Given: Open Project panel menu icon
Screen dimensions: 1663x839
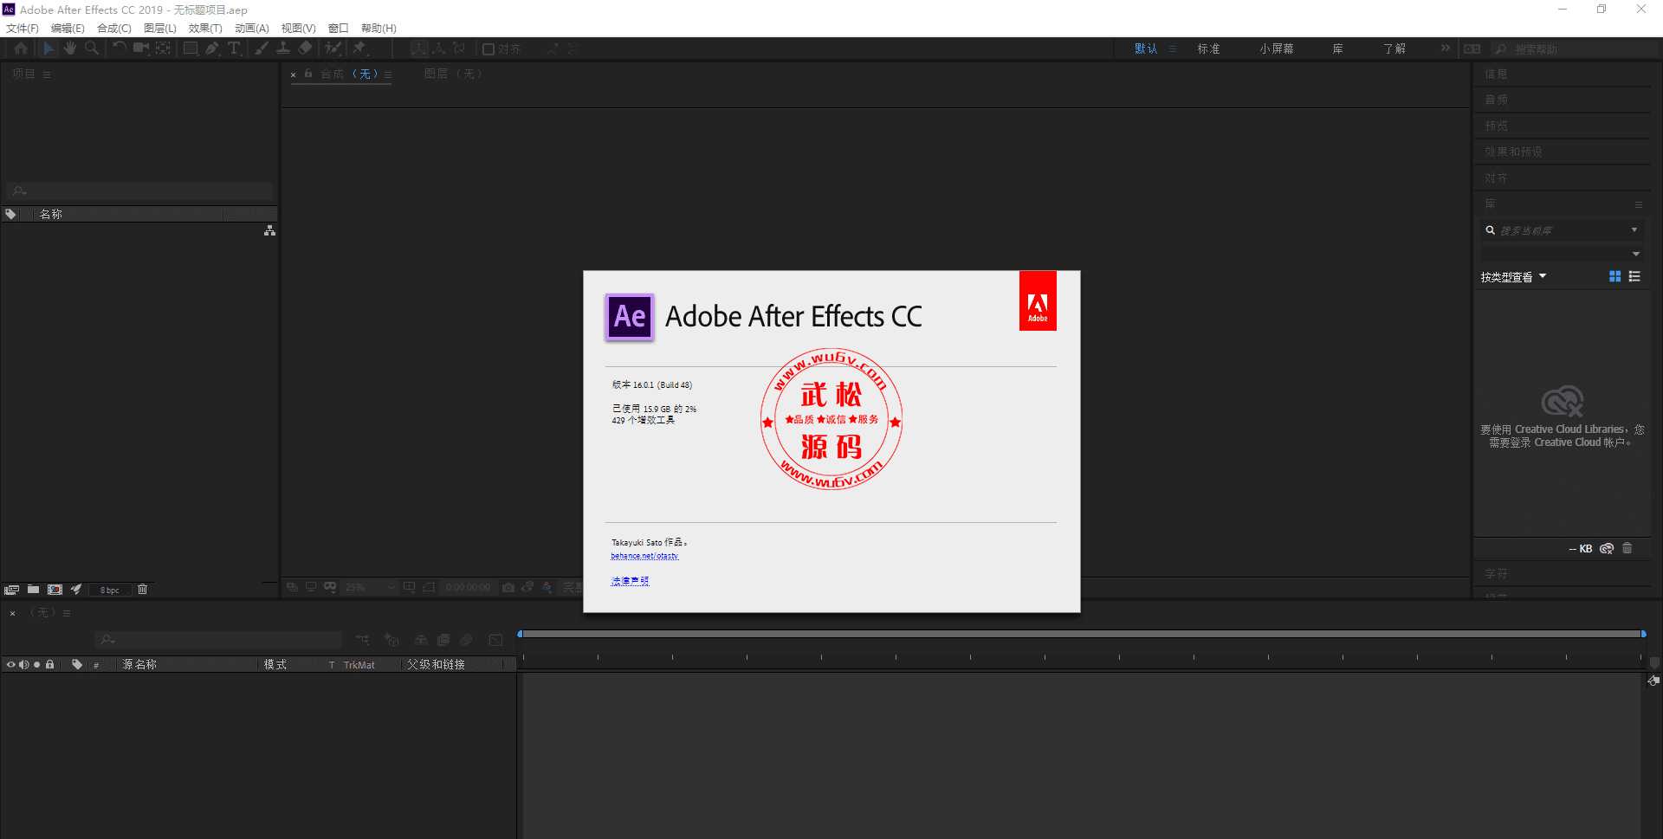Looking at the screenshot, I should (47, 74).
